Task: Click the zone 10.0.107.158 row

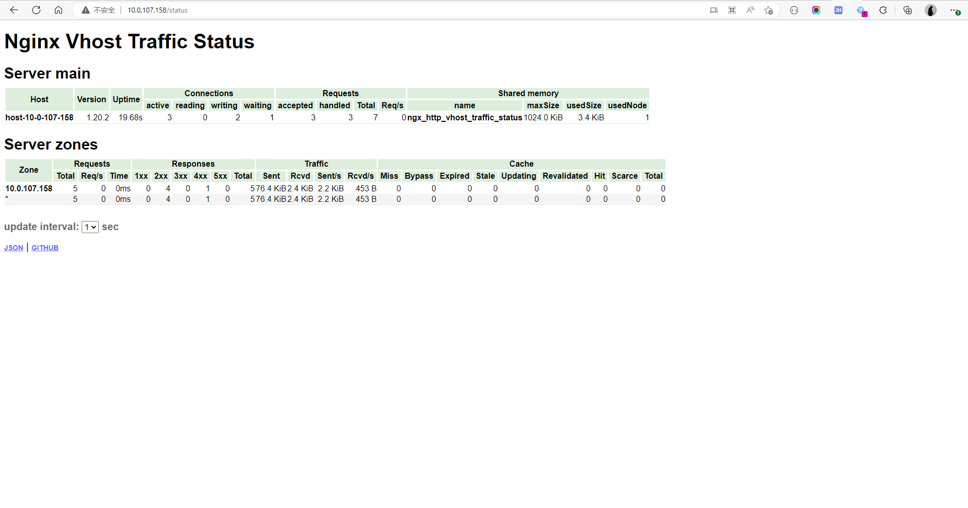Action: (28, 188)
